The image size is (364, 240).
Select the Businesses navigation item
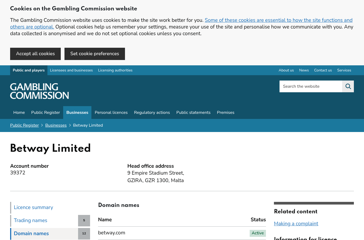pos(77,113)
